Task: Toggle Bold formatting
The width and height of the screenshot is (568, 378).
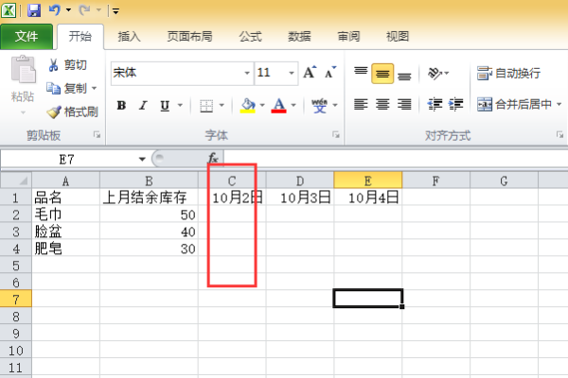Action: (121, 106)
